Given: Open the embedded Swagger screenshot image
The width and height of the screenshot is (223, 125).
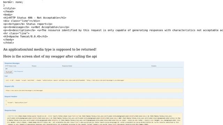Looking at the screenshot, I should point(94,93).
